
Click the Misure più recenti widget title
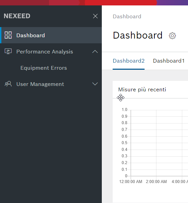click(x=142, y=90)
